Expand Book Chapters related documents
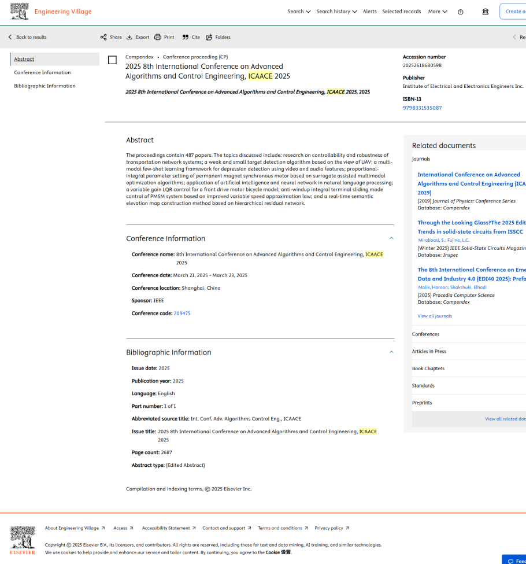This screenshot has height=564, width=526. [469, 368]
